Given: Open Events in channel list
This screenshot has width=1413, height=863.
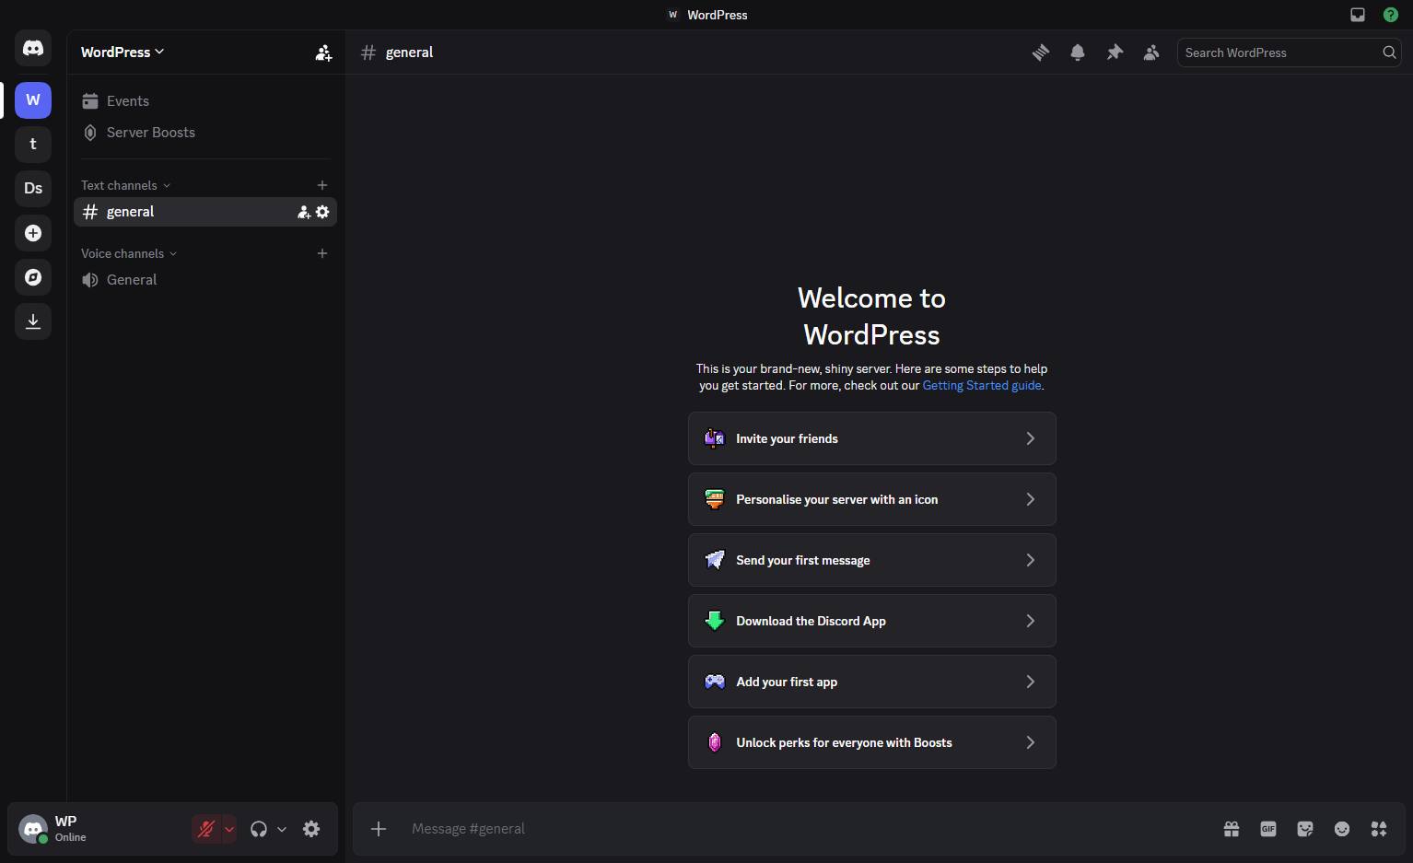Looking at the screenshot, I should coord(205,101).
